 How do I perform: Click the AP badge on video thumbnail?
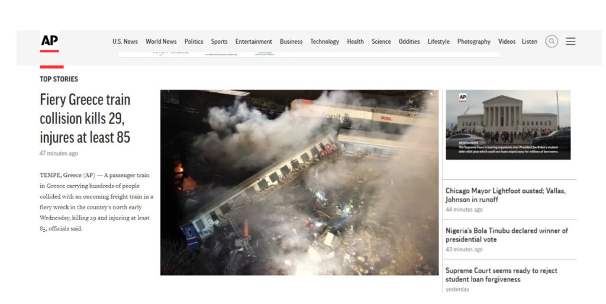463,98
